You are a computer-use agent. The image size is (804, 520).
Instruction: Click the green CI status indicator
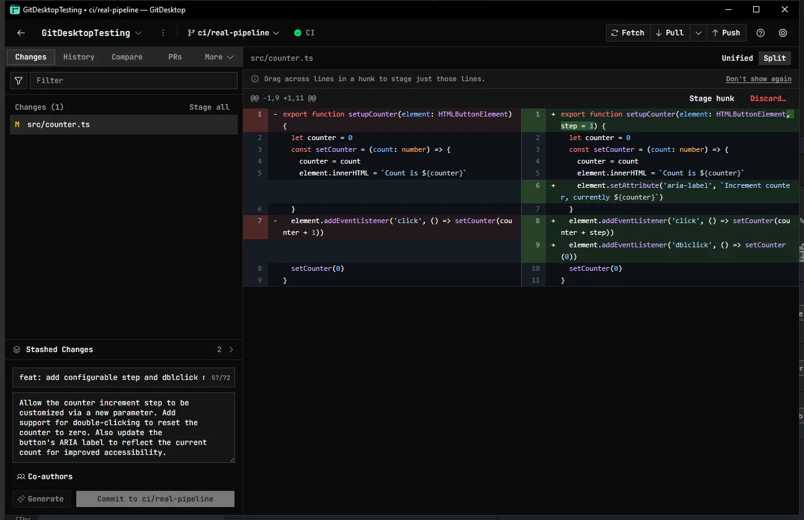pos(305,33)
